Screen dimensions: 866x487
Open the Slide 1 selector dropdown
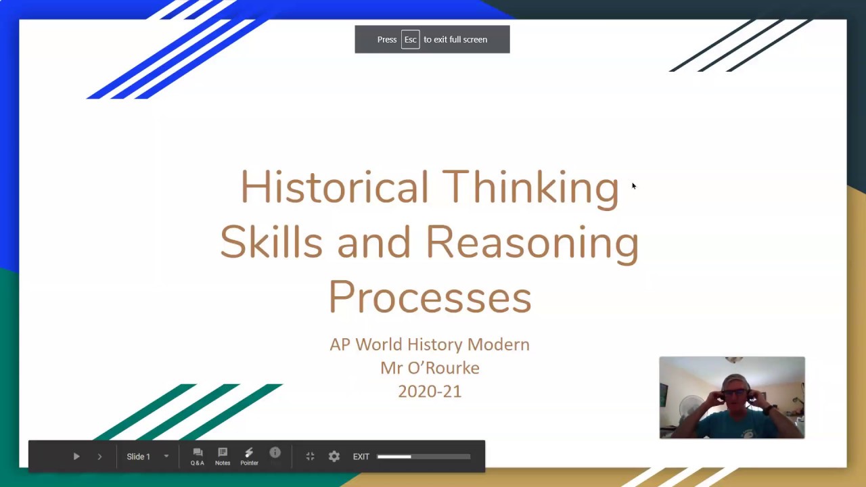[x=147, y=457]
